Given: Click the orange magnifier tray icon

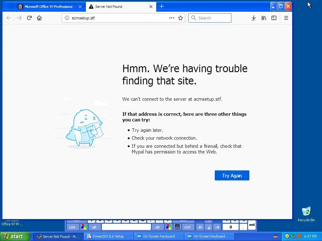Looking at the screenshot, I should point(299,237).
